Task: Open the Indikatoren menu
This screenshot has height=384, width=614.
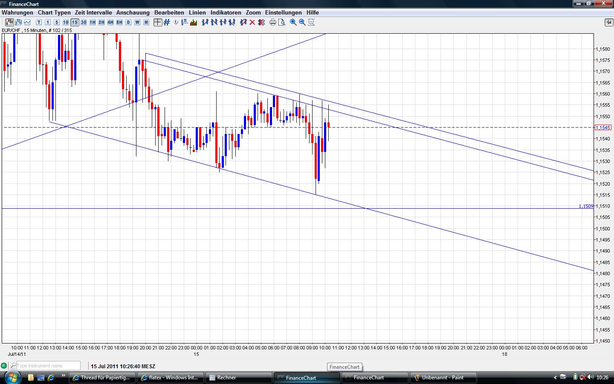Action: pyautogui.click(x=226, y=12)
